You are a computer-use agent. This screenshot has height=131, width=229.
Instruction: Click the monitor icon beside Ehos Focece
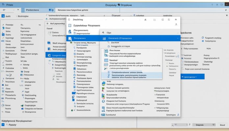pos(106,51)
